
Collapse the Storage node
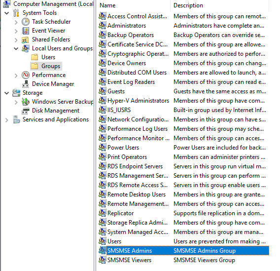coord(7,93)
